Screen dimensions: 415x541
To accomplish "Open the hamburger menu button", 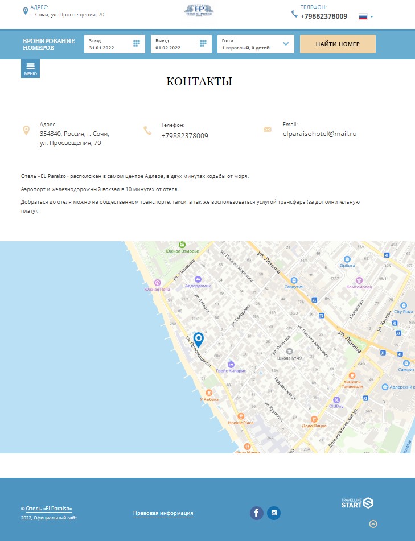I will click(x=30, y=68).
